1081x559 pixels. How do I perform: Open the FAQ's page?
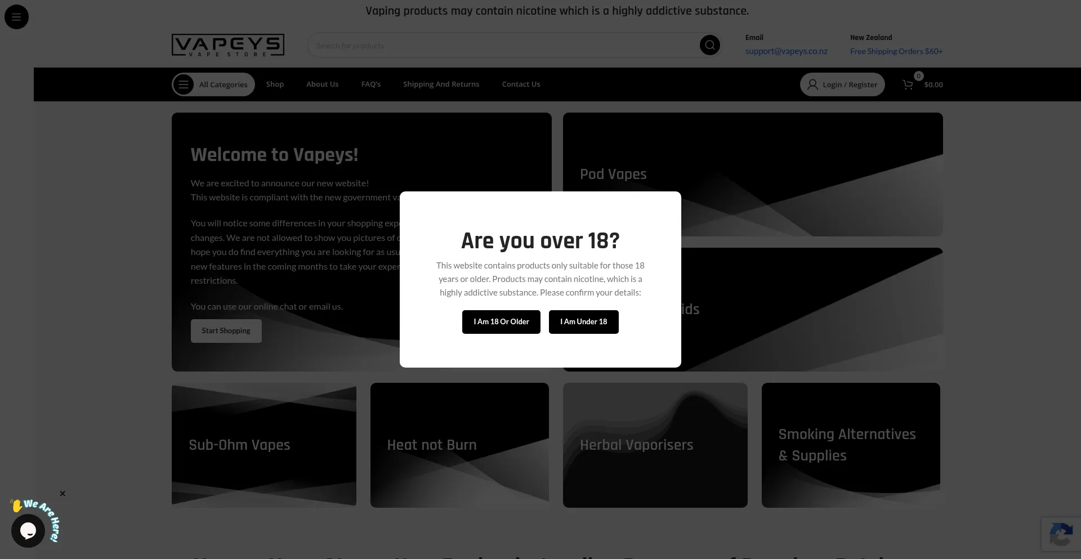click(x=371, y=84)
